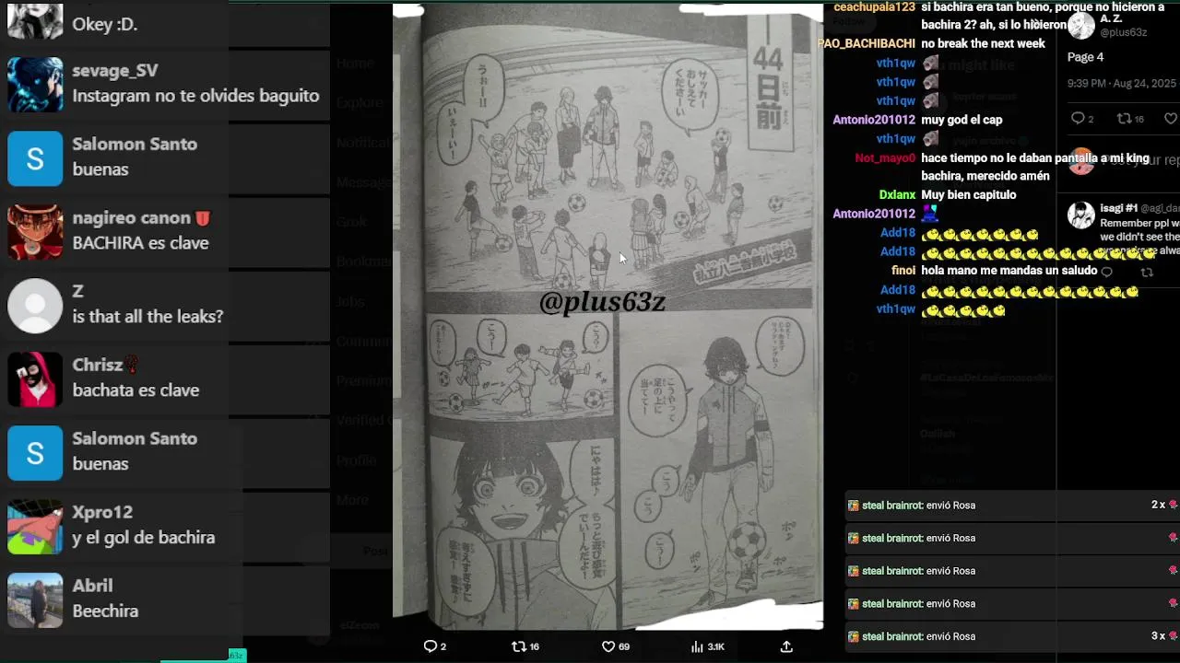This screenshot has height=663, width=1180.
Task: Click the retweet icon under the isagi #1 reply
Action: pyautogui.click(x=1147, y=273)
